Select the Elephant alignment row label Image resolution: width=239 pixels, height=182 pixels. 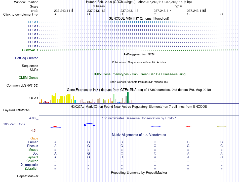[32, 157]
